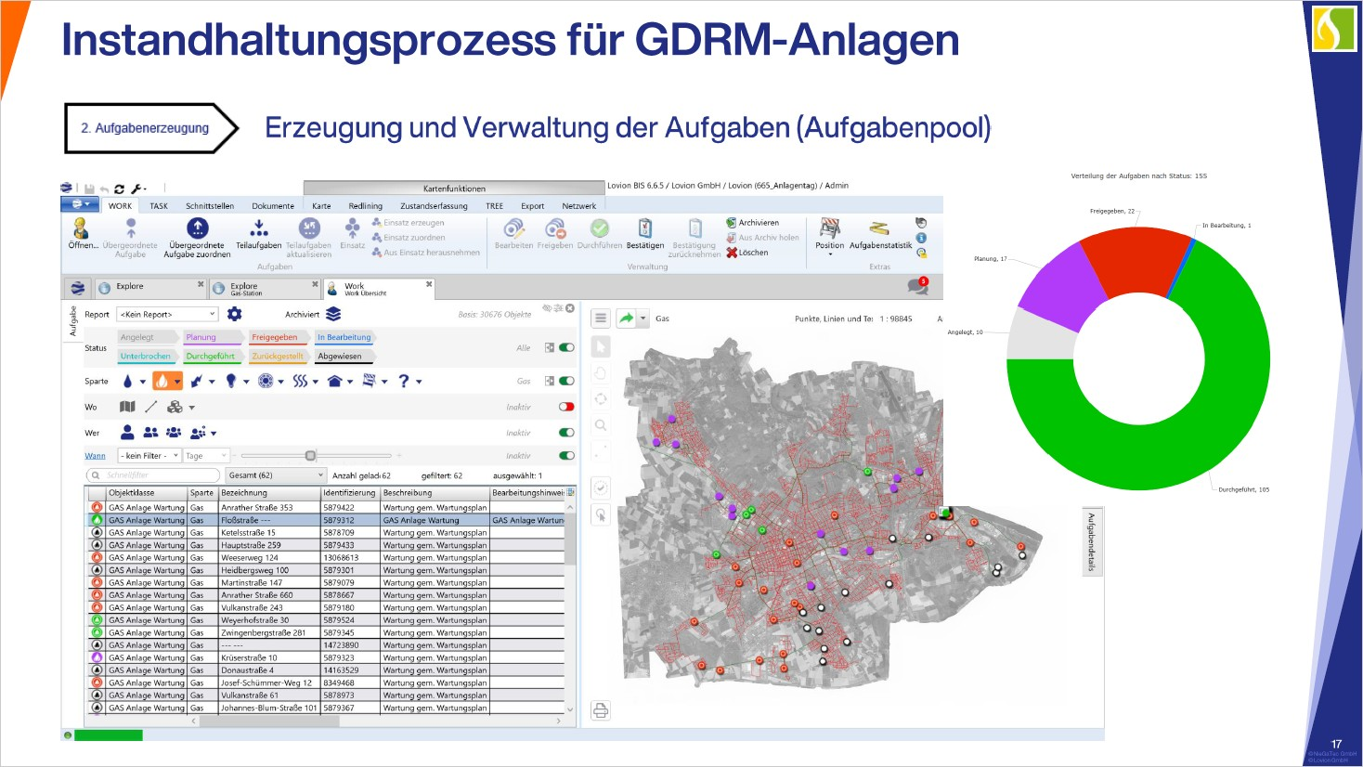This screenshot has height=767, width=1363.
Task: Click the print icon below the map
Action: pos(601,711)
